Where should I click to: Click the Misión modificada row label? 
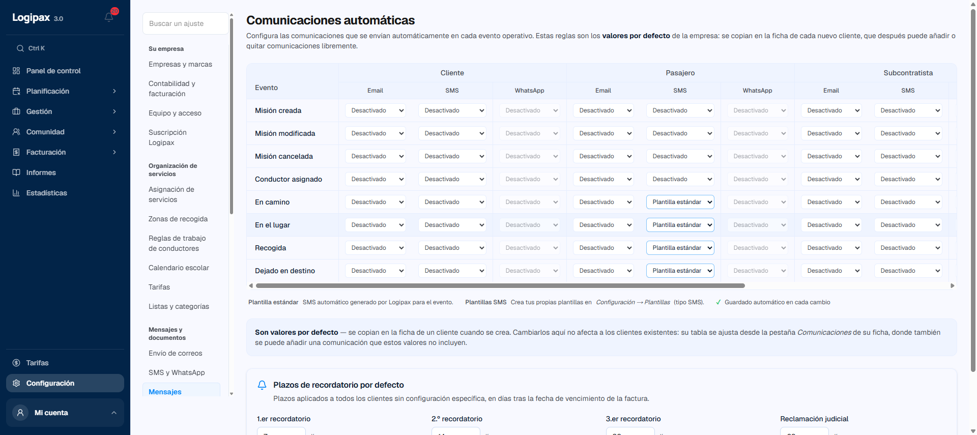click(285, 133)
